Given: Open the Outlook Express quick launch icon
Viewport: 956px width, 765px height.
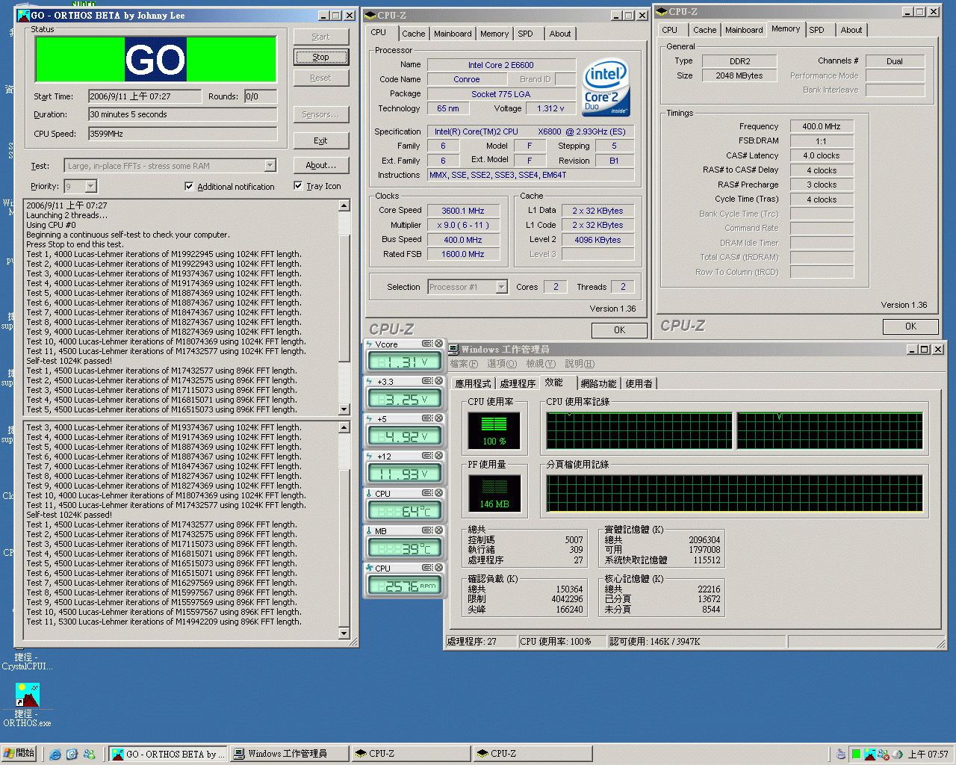Looking at the screenshot, I should click(x=72, y=754).
